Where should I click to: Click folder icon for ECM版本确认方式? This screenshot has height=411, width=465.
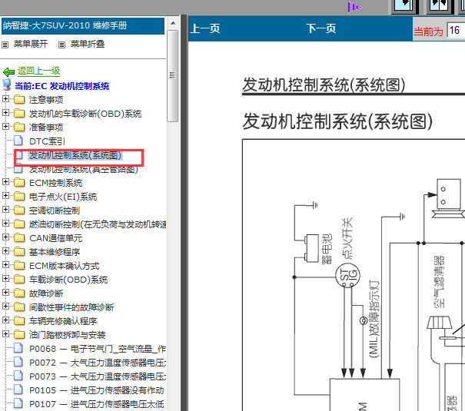click(19, 266)
